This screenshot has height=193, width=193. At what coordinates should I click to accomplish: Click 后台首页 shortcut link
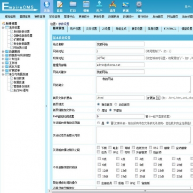158,17
